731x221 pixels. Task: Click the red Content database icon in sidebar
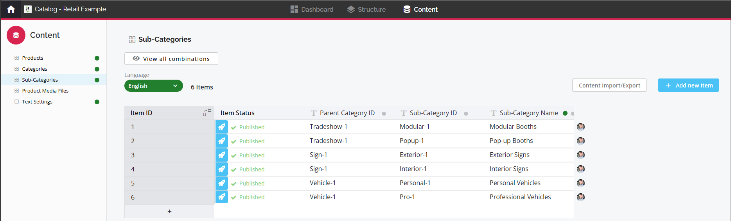click(x=16, y=35)
